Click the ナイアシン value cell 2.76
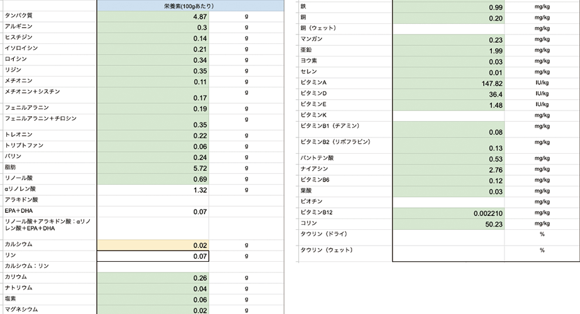Image resolution: width=580 pixels, height=314 pixels. click(x=449, y=170)
